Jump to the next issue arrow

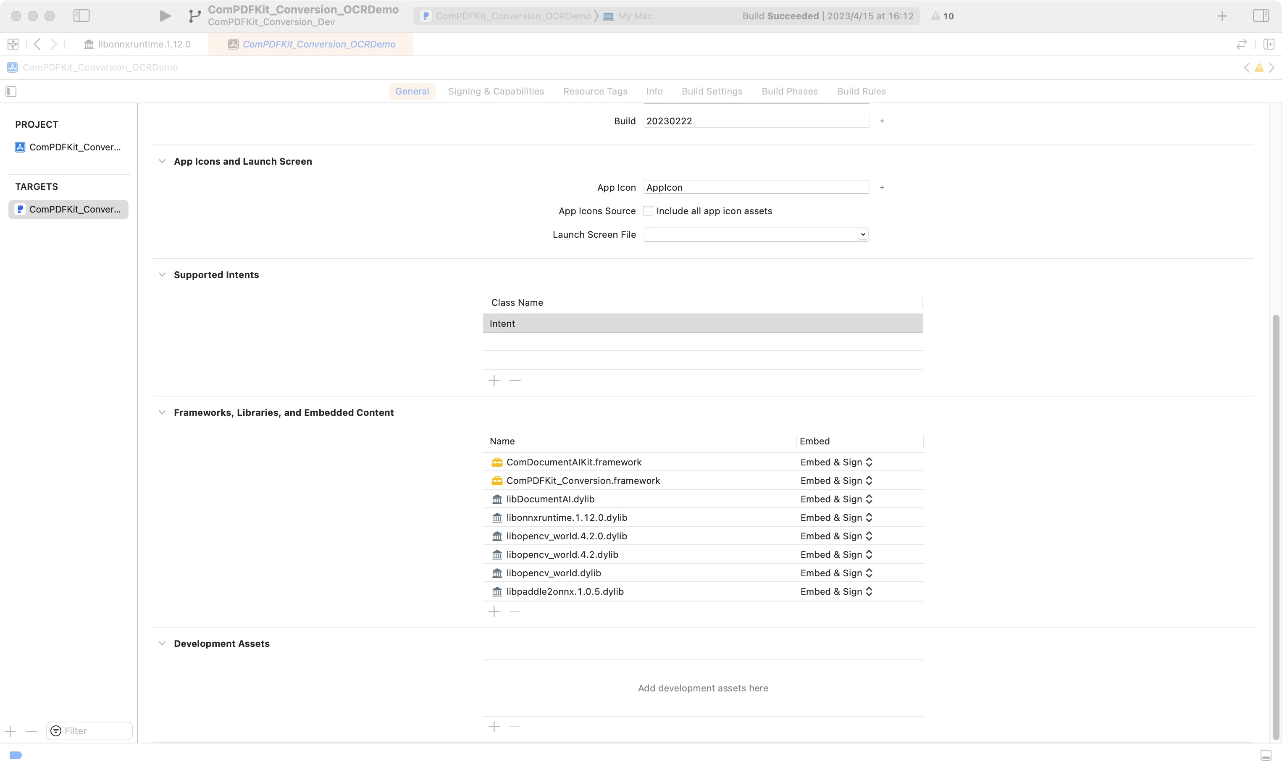pyautogui.click(x=1271, y=68)
